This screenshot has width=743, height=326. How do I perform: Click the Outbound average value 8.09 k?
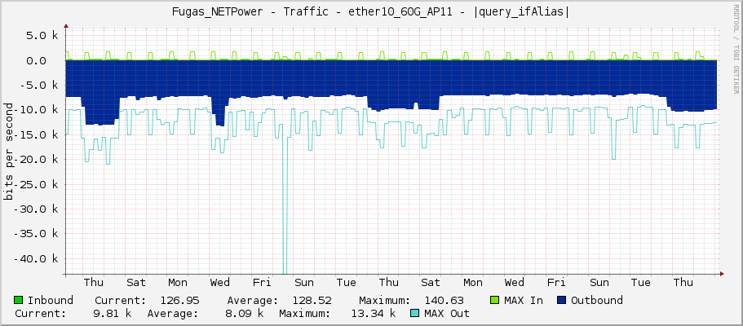(x=245, y=313)
